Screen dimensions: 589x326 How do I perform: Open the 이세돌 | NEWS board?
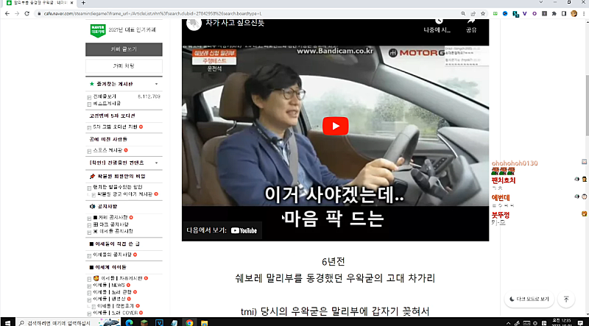pyautogui.click(x=109, y=285)
